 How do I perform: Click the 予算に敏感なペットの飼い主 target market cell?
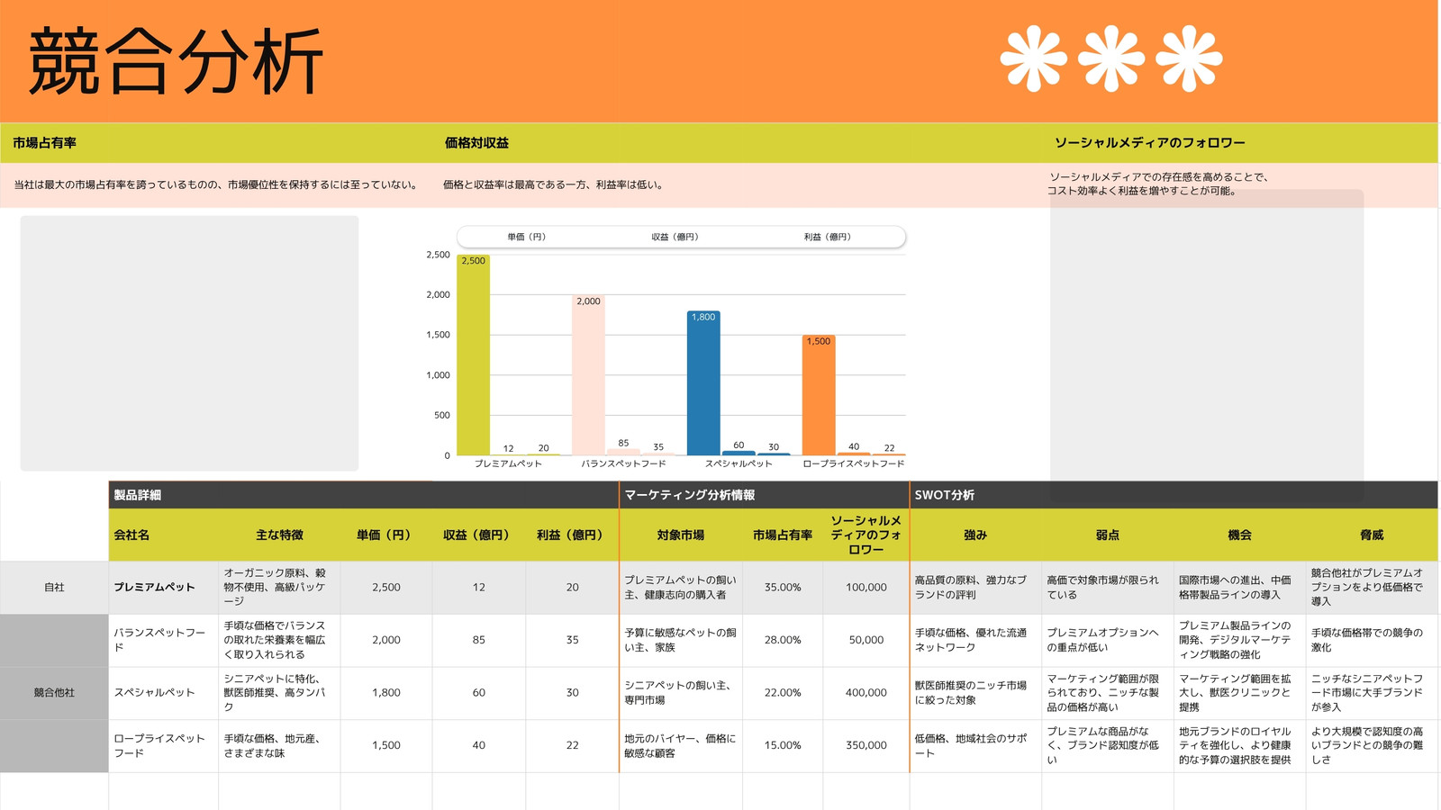(x=680, y=640)
